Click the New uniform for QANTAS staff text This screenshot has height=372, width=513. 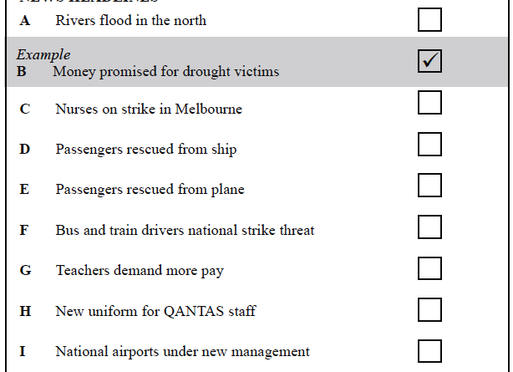tap(155, 311)
